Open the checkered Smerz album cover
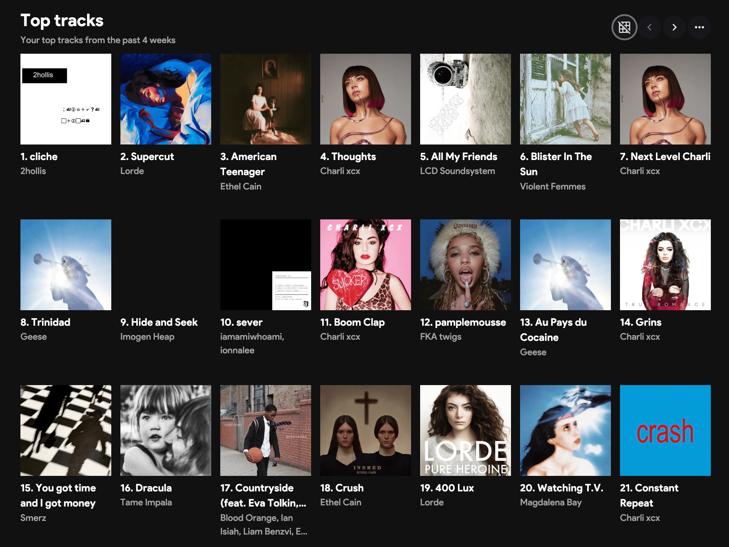The width and height of the screenshot is (729, 547). pos(66,430)
